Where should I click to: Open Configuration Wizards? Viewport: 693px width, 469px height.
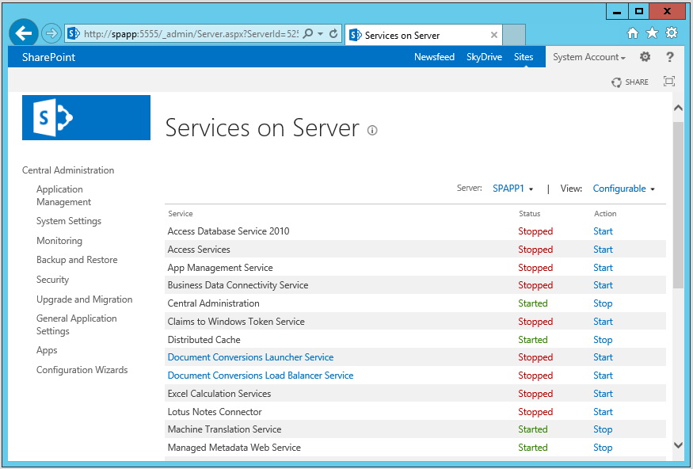[x=82, y=369]
